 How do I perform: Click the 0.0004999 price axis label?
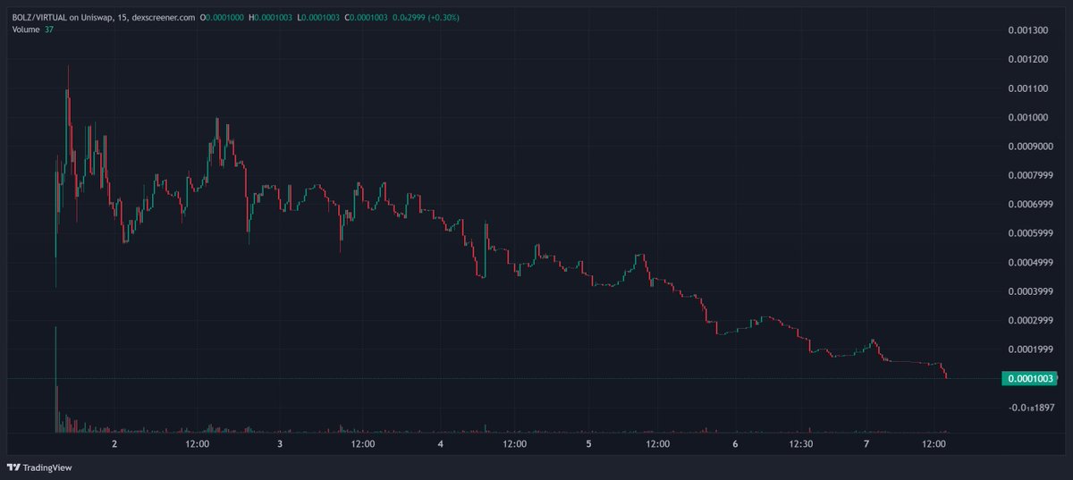[1030, 263]
